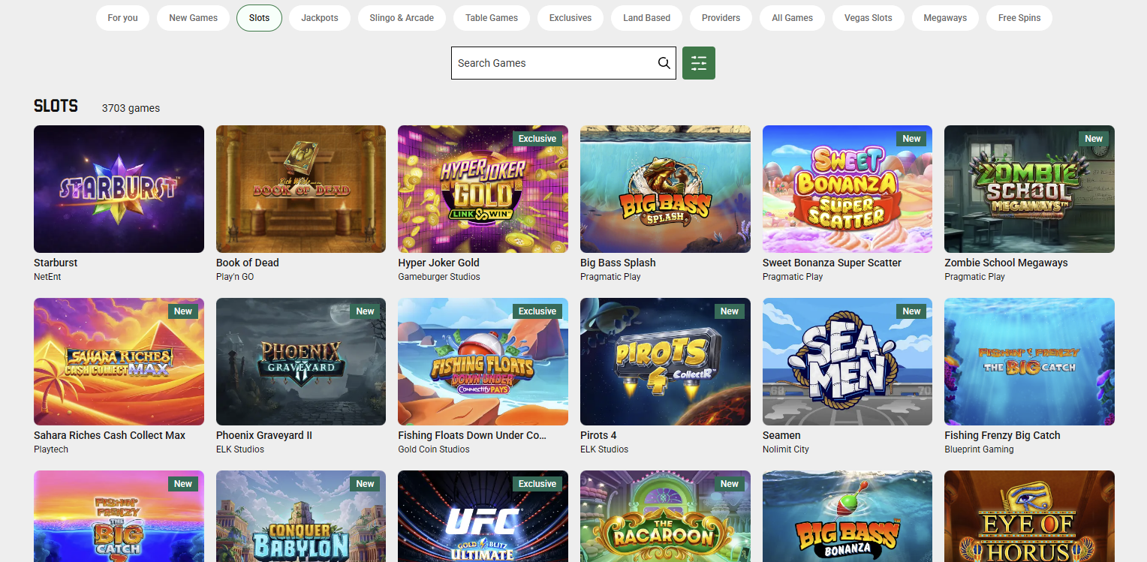Viewport: 1147px width, 562px height.
Task: Open the green filter sliders button
Action: (x=699, y=63)
